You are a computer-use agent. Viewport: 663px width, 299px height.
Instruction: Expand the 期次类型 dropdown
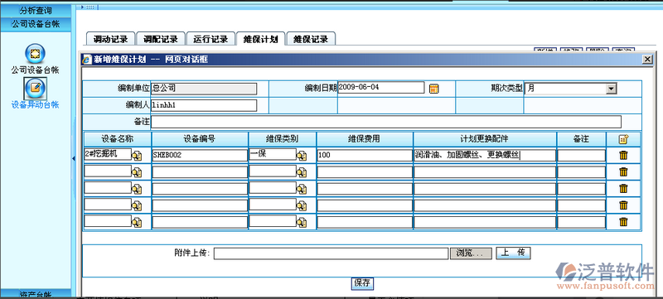[611, 89]
